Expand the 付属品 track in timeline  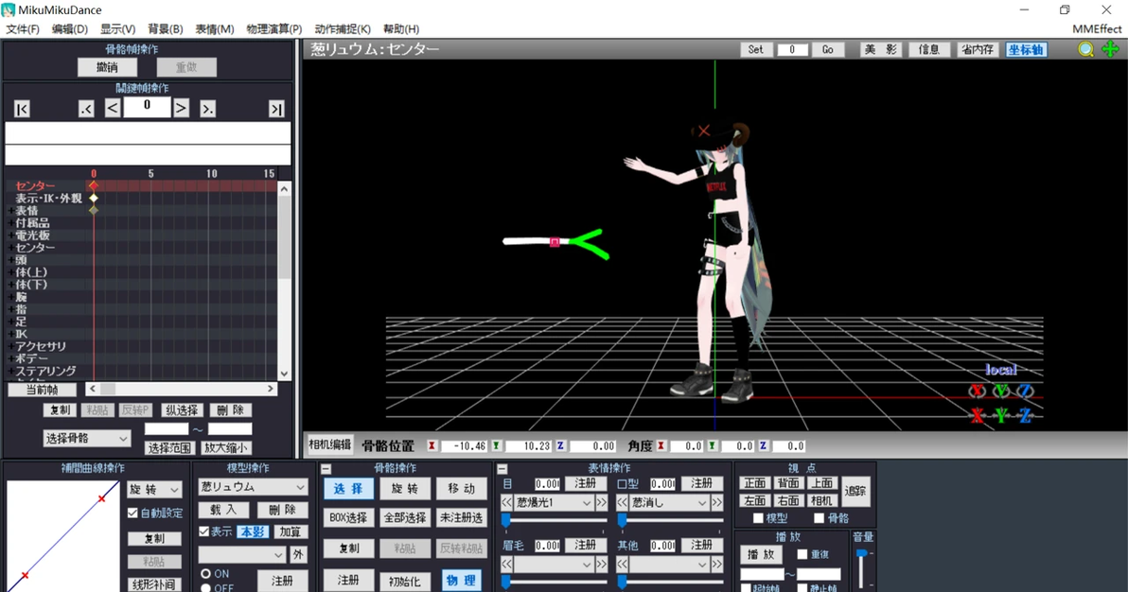(x=11, y=223)
